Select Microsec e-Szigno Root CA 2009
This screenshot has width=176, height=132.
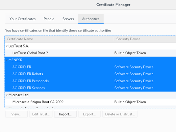[x=38, y=102]
